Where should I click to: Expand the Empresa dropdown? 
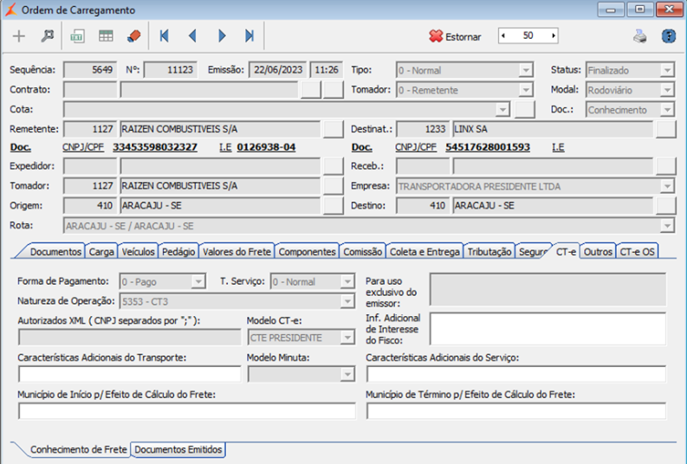click(x=667, y=186)
